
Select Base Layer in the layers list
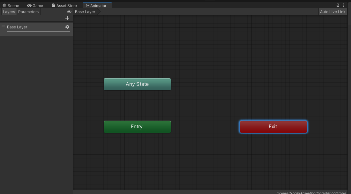18,27
